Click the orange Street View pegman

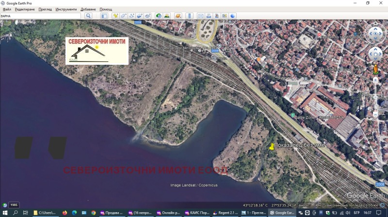pos(375,69)
